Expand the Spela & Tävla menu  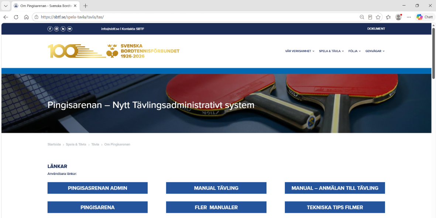point(332,51)
